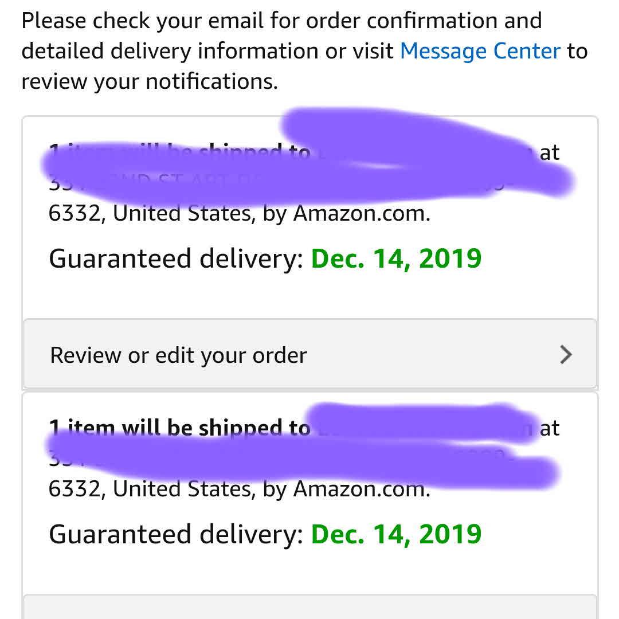Viewport: 619px width, 619px height.
Task: Click the word 'at' in first shipment card
Action: [549, 153]
